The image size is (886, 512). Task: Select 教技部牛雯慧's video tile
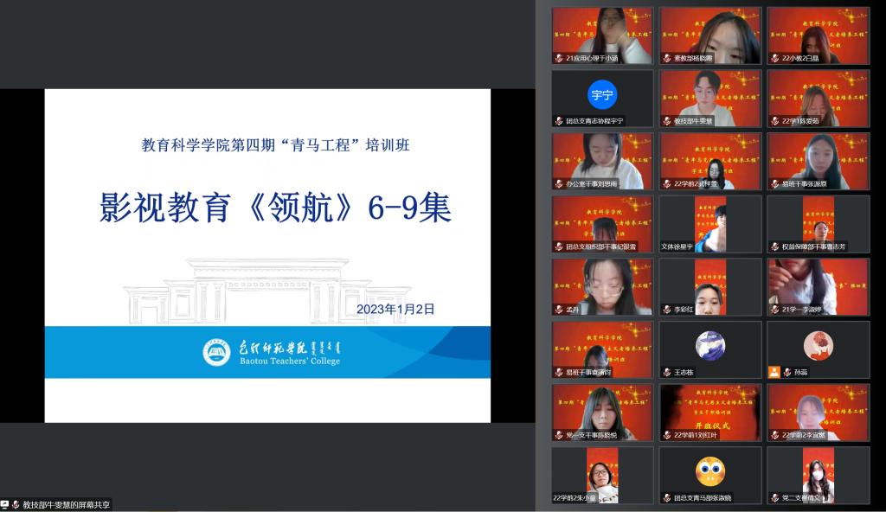pos(709,98)
